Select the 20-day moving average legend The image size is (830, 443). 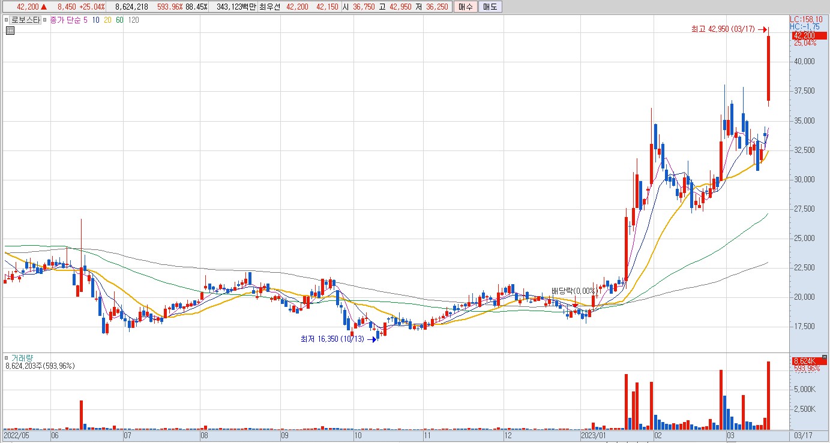(108, 20)
